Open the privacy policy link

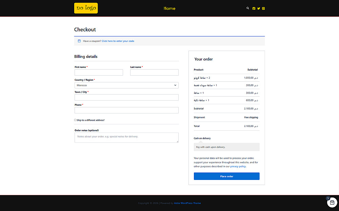[238, 166]
